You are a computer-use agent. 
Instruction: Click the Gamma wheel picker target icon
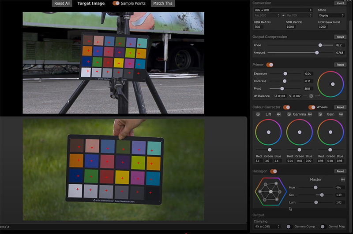click(289, 114)
